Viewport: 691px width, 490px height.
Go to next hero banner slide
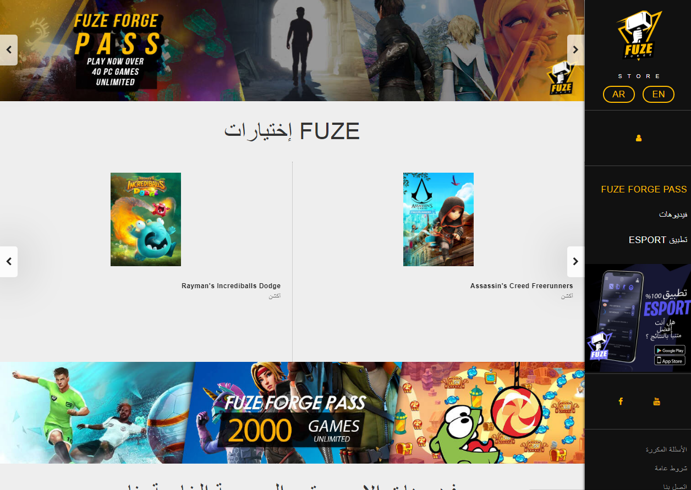pyautogui.click(x=575, y=50)
